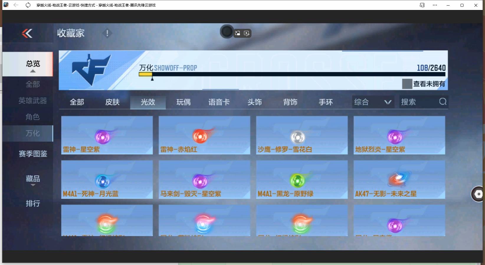Click the 万化 SHOWOFF-PROP progress bar
Screen dimensions: 485x265
click(x=292, y=74)
